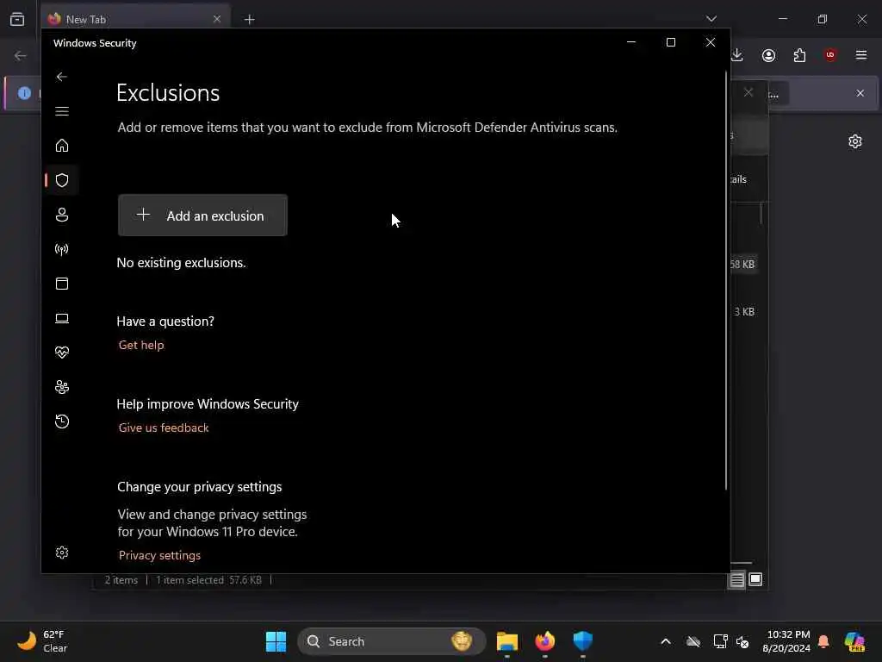Open the clock showing 10:32 PM
This screenshot has height=662, width=882.
786,641
